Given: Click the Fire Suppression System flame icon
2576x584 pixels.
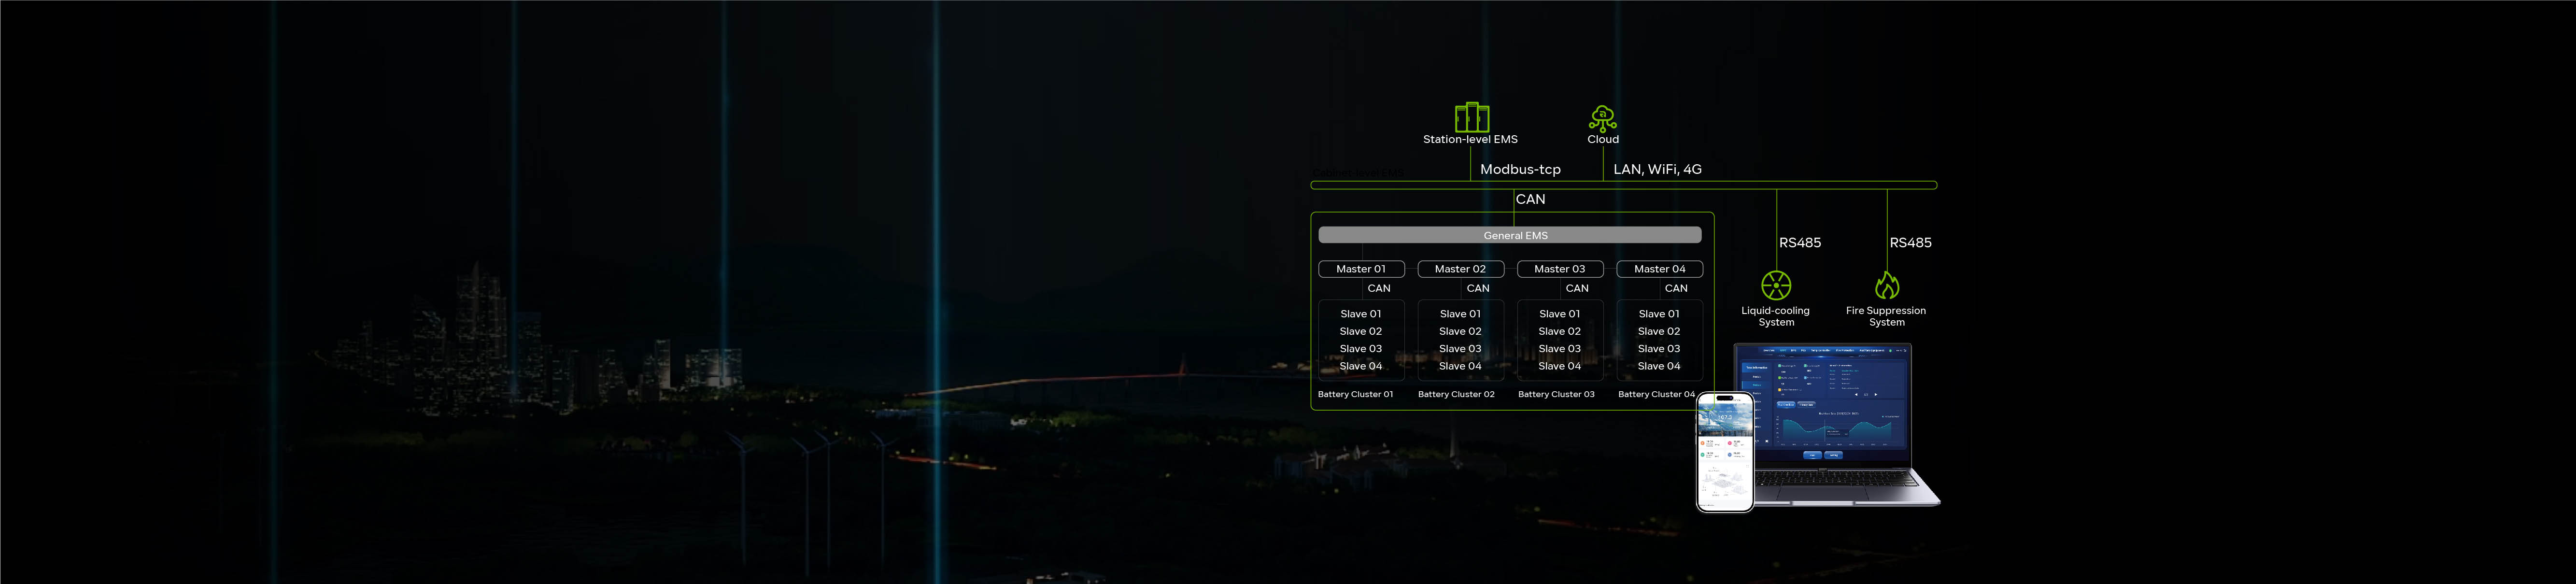Looking at the screenshot, I should coord(1887,285).
